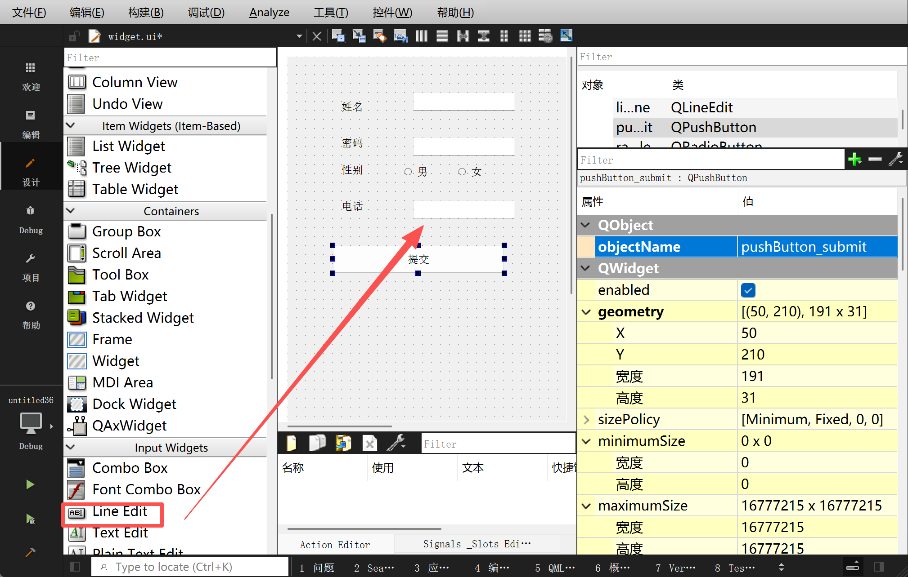
Task: Select Line Edit in widget box
Action: [x=119, y=511]
